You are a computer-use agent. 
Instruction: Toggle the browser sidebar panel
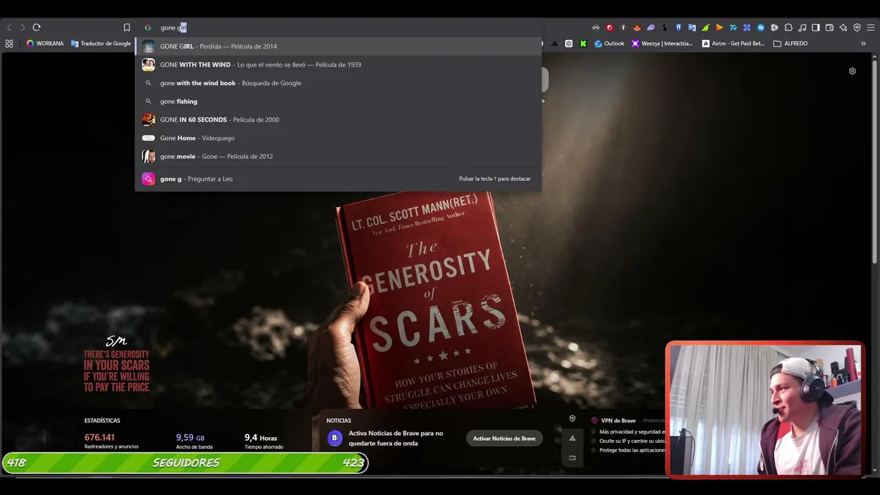815,27
